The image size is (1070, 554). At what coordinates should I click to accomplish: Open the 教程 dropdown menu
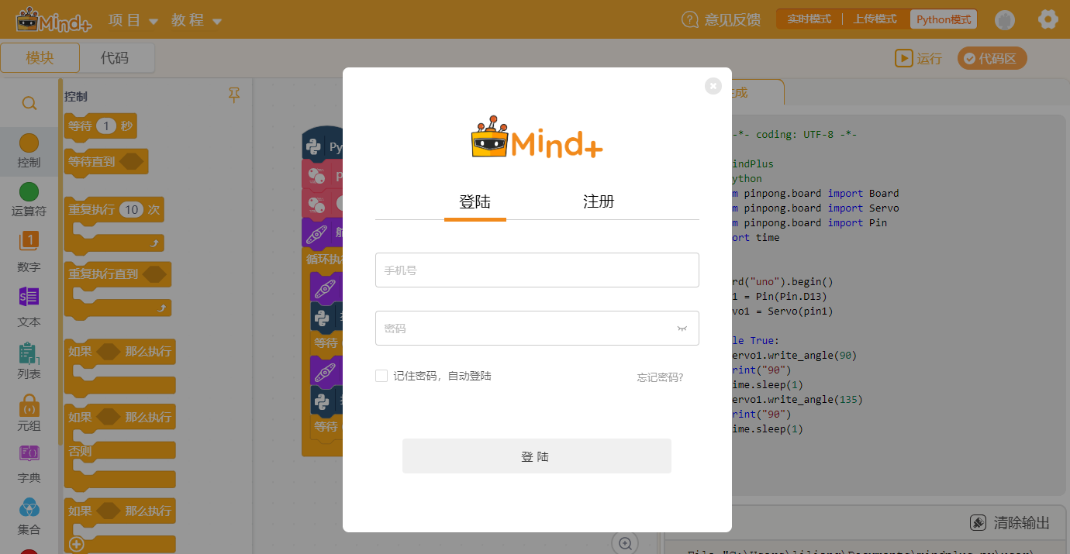click(x=197, y=20)
